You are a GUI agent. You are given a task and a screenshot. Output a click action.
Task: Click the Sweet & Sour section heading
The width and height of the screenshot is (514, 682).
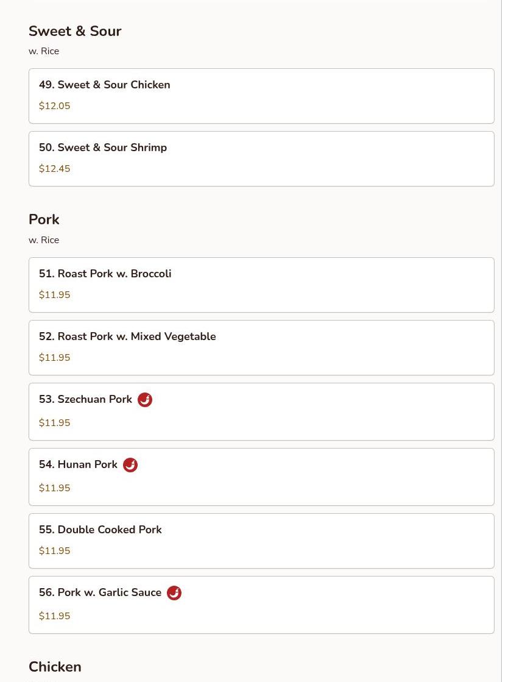tap(75, 31)
